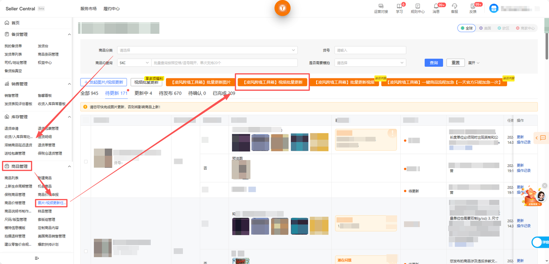The height and width of the screenshot is (264, 549).
Task: Click 发起图片/视频更新 button
Action: pos(104,82)
